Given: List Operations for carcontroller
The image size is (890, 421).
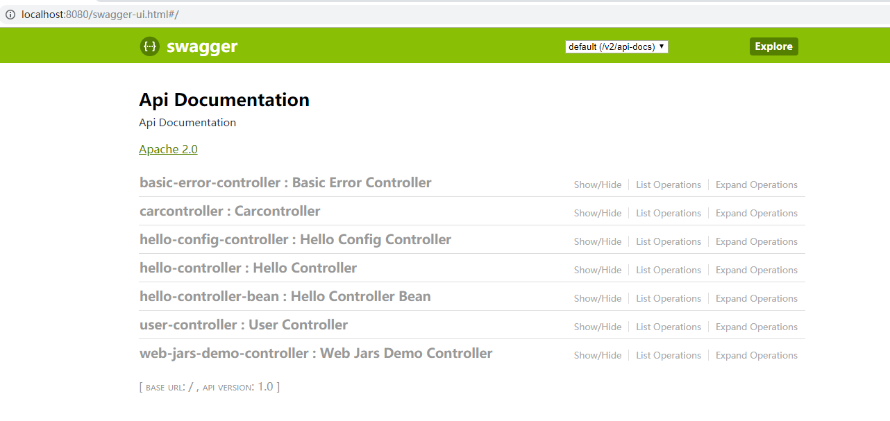Looking at the screenshot, I should pyautogui.click(x=669, y=214).
